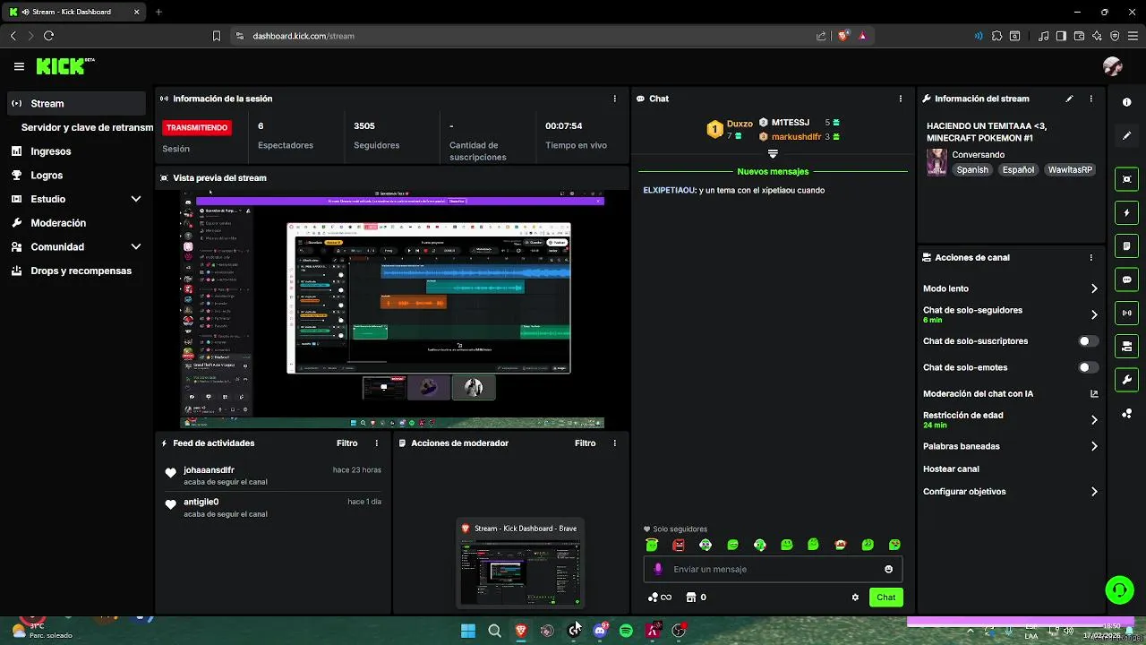The image size is (1146, 645).
Task: Open Chat panel three-dot menu
Action: (x=901, y=99)
